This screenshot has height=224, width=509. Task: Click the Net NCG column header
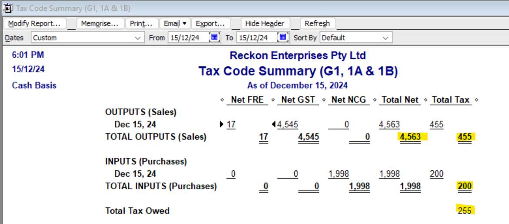click(x=349, y=100)
